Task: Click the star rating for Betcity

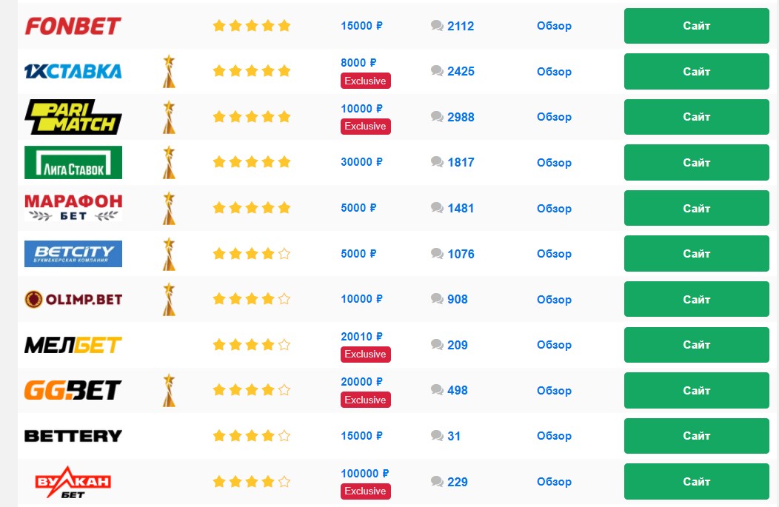Action: click(x=251, y=254)
